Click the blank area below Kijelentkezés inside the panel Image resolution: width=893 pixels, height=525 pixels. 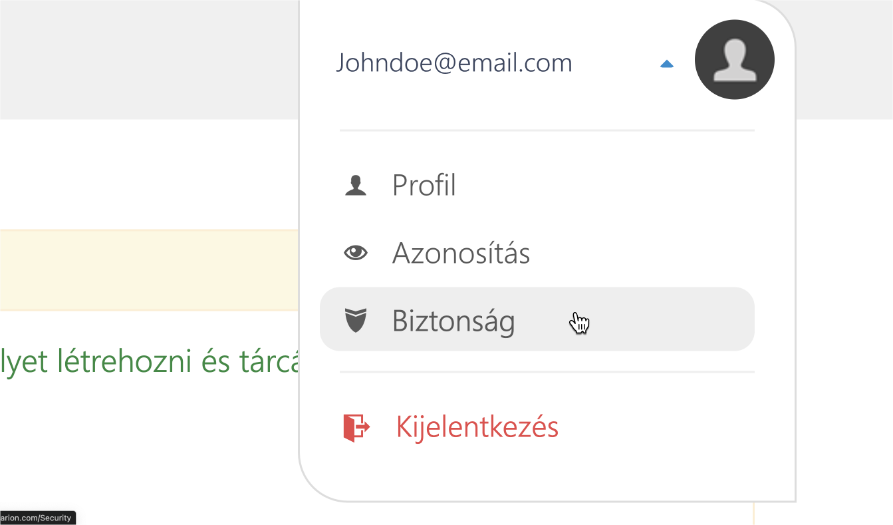tap(547, 474)
